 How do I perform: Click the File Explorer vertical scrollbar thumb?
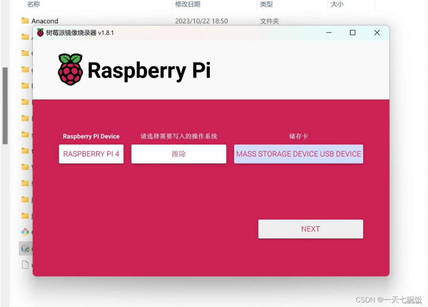[x=5, y=105]
